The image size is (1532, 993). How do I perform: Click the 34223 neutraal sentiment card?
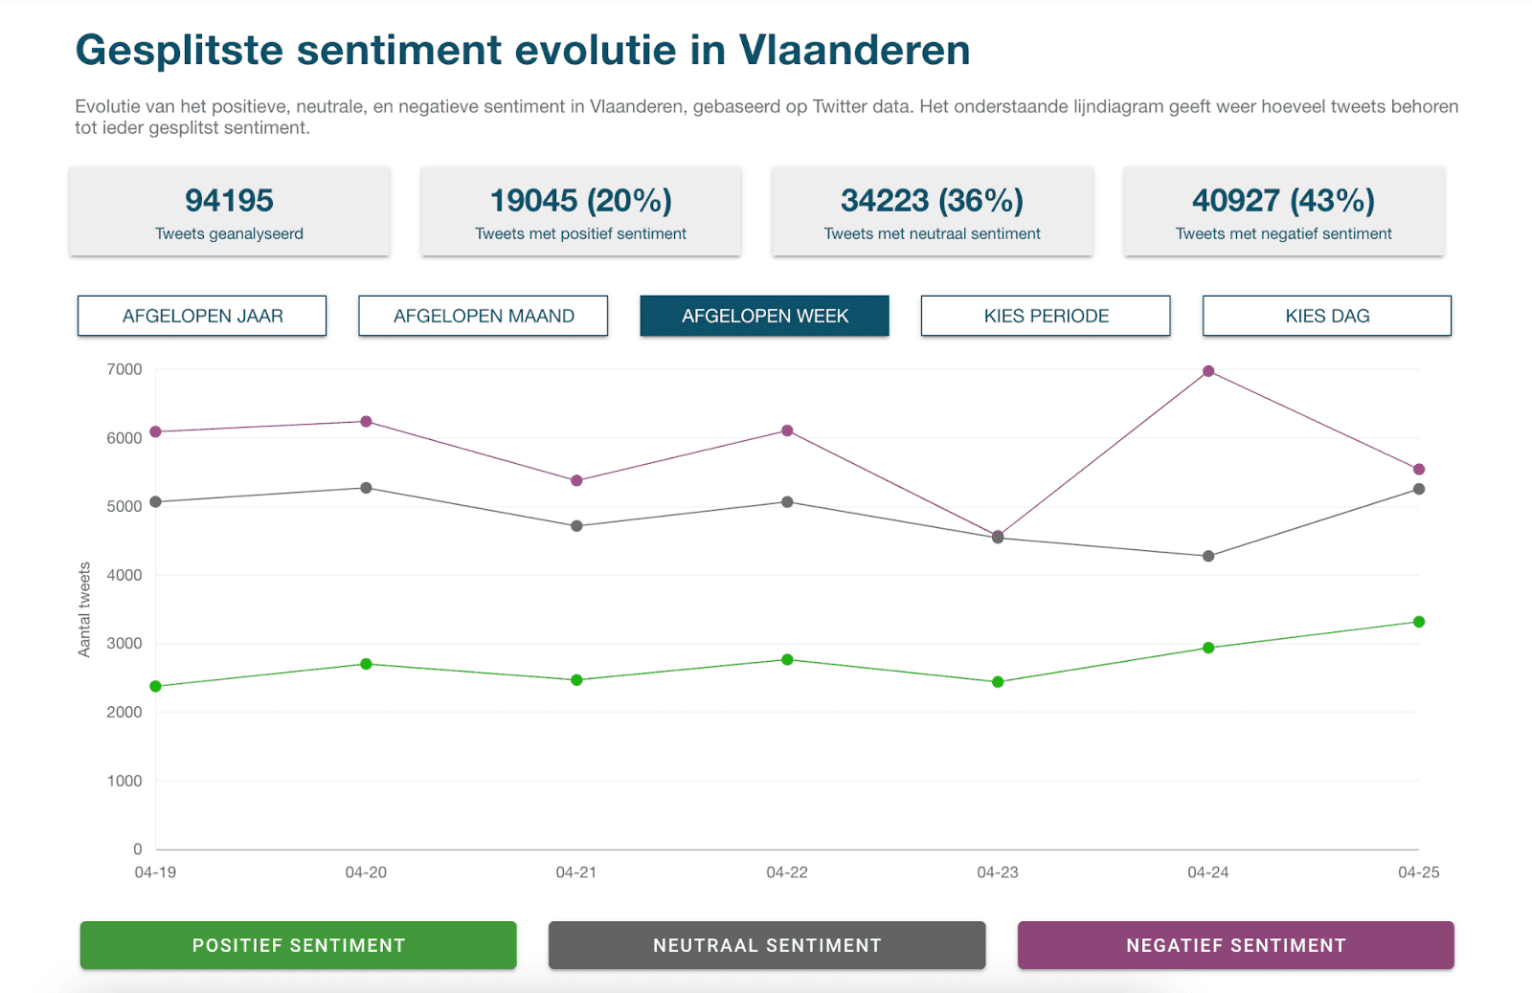click(933, 211)
